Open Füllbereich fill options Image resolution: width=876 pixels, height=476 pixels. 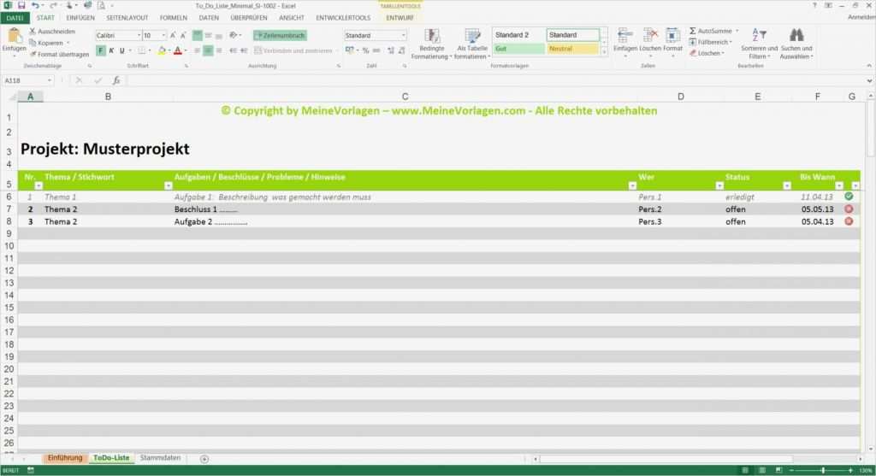click(710, 42)
